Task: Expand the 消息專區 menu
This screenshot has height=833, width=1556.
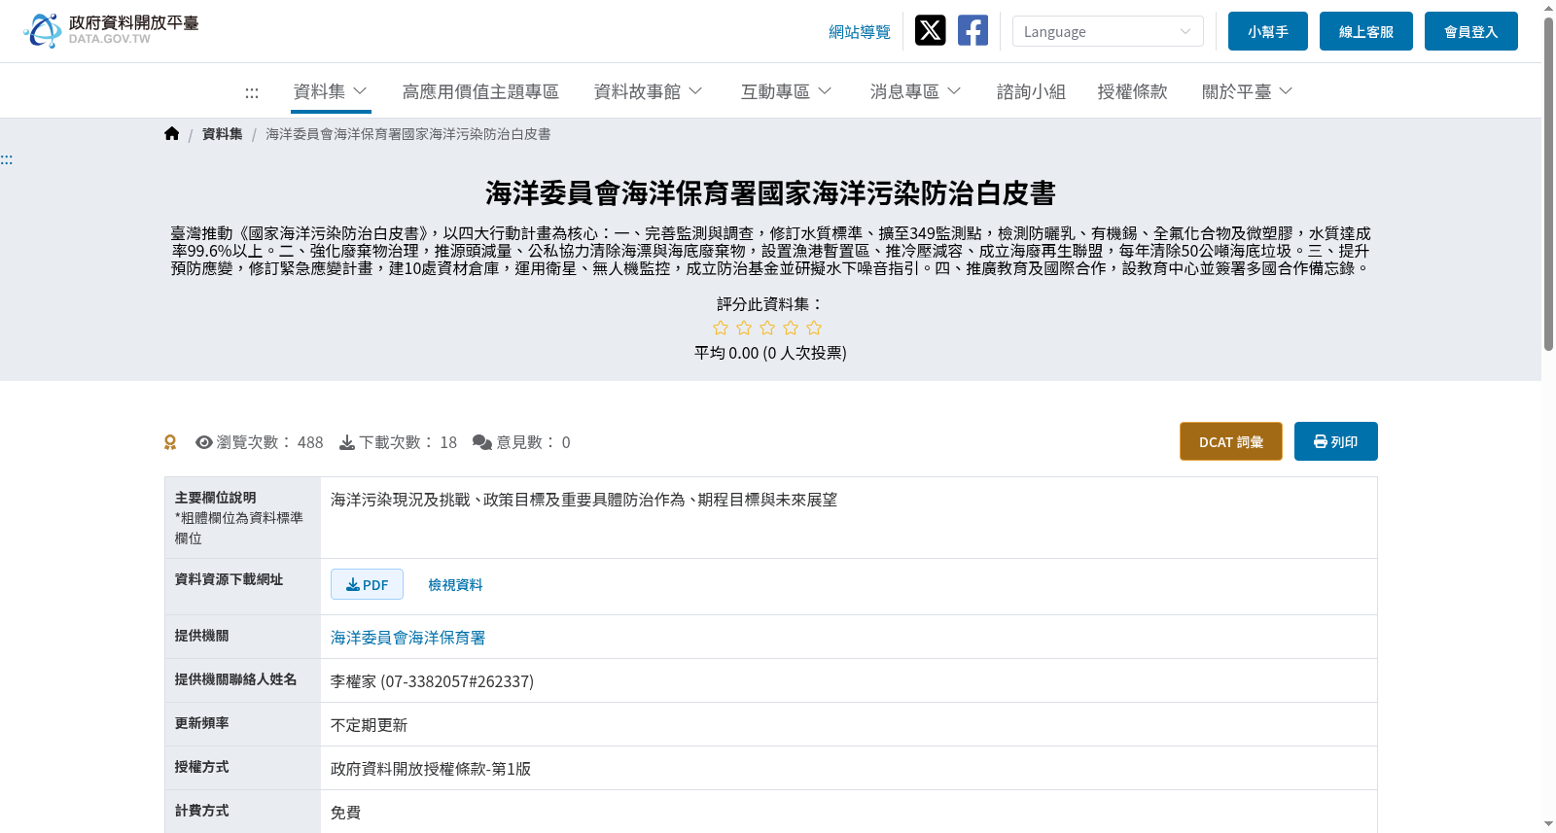Action: tap(916, 91)
